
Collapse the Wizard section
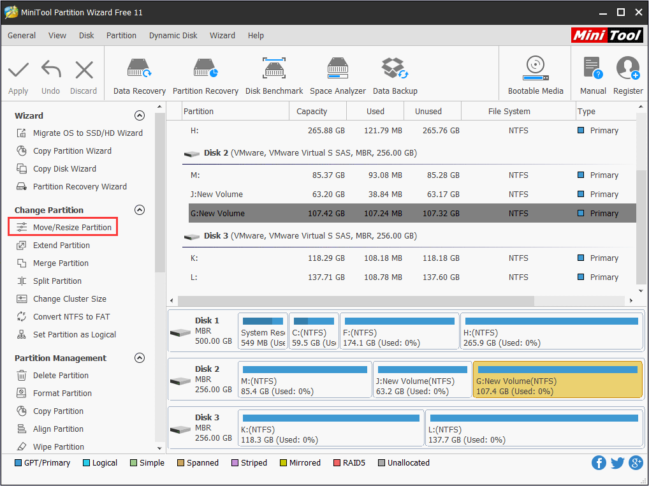coord(140,115)
